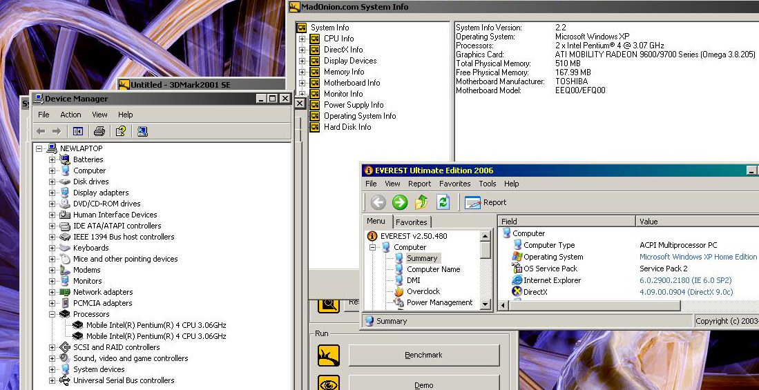Open Device Manager Action menu

pos(70,115)
